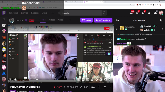Toggle theatre mode on the player
The height and width of the screenshot is (92, 165).
pyautogui.click(x=105, y=79)
